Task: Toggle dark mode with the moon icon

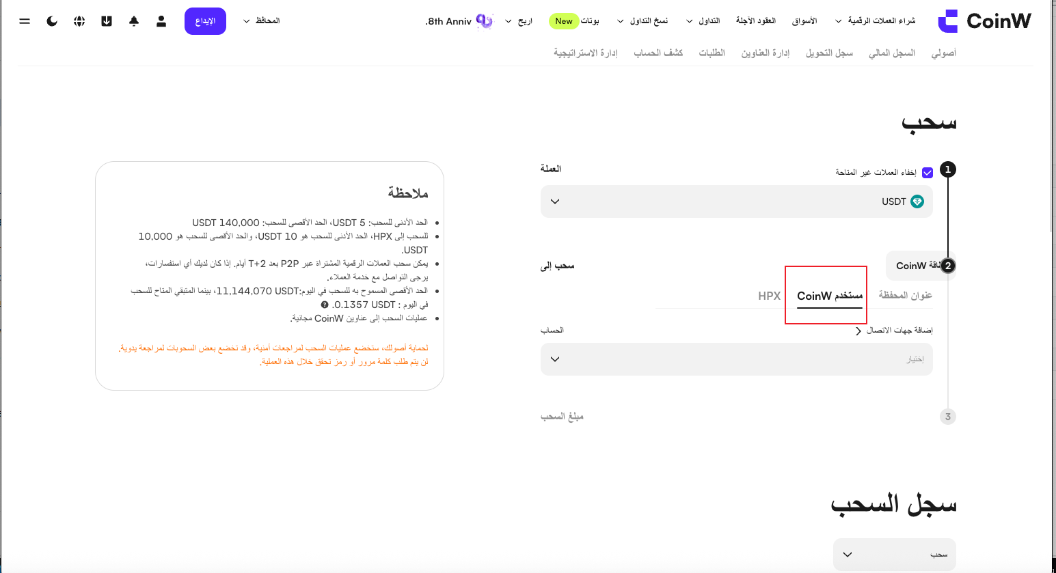Action: tap(52, 21)
